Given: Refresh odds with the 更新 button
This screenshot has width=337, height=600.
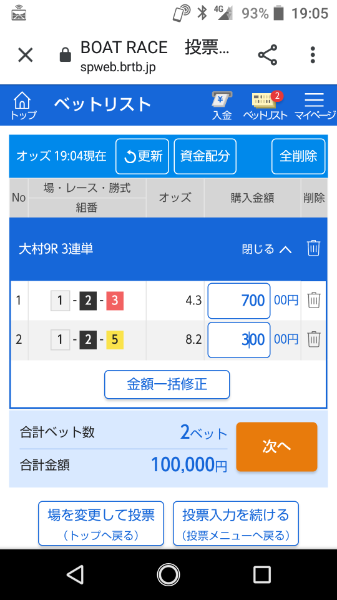Looking at the screenshot, I should coord(142,156).
